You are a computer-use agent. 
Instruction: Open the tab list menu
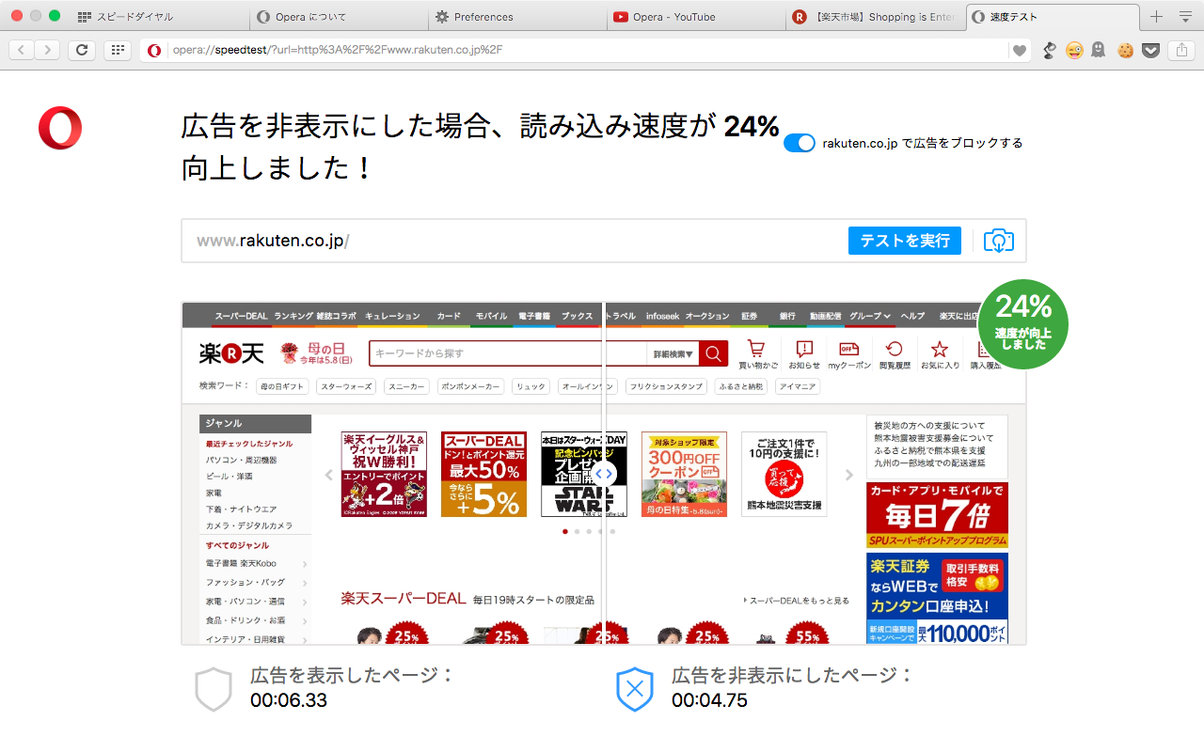click(1185, 16)
